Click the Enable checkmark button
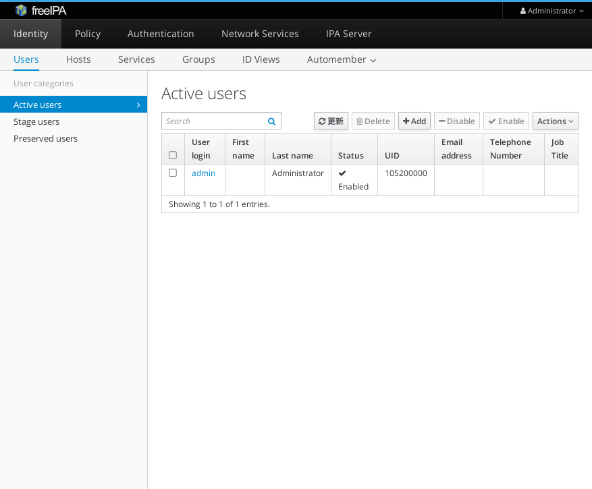The width and height of the screenshot is (592, 489). (x=506, y=121)
